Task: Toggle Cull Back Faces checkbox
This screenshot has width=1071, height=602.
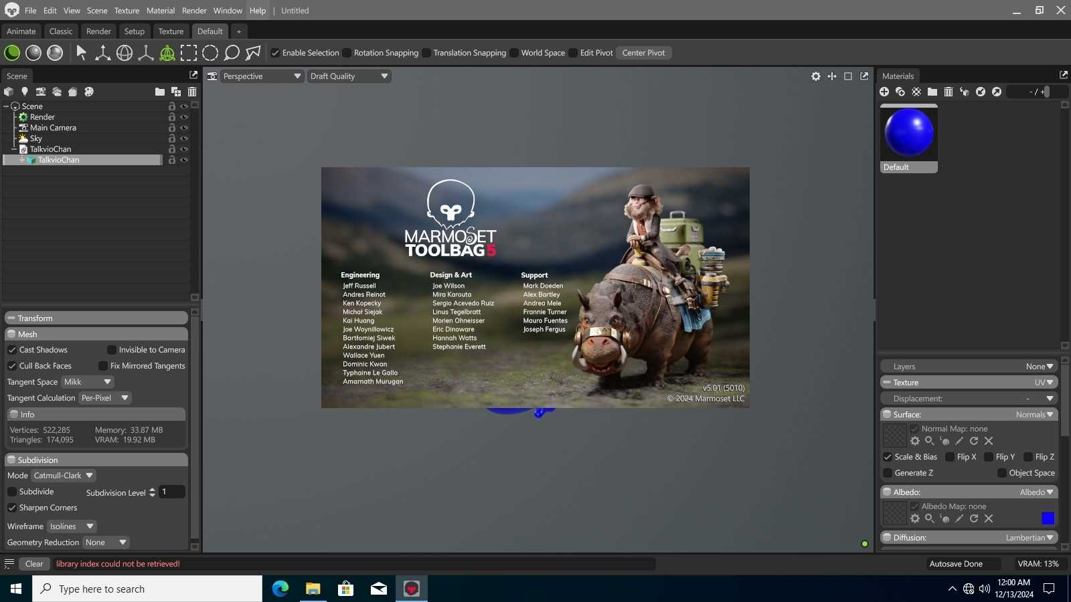Action: pos(12,366)
